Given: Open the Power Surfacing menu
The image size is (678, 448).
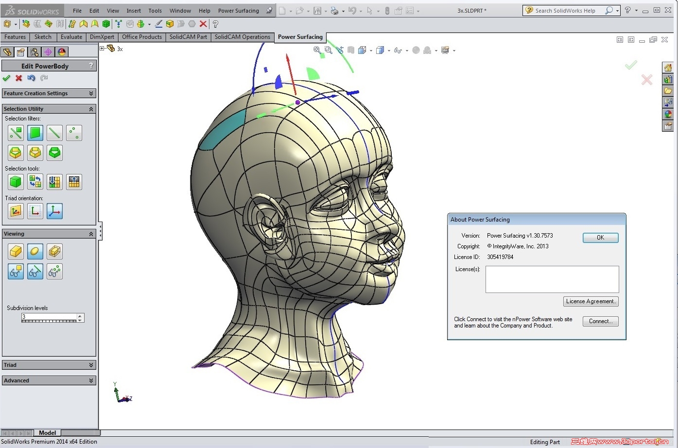Looking at the screenshot, I should click(238, 11).
